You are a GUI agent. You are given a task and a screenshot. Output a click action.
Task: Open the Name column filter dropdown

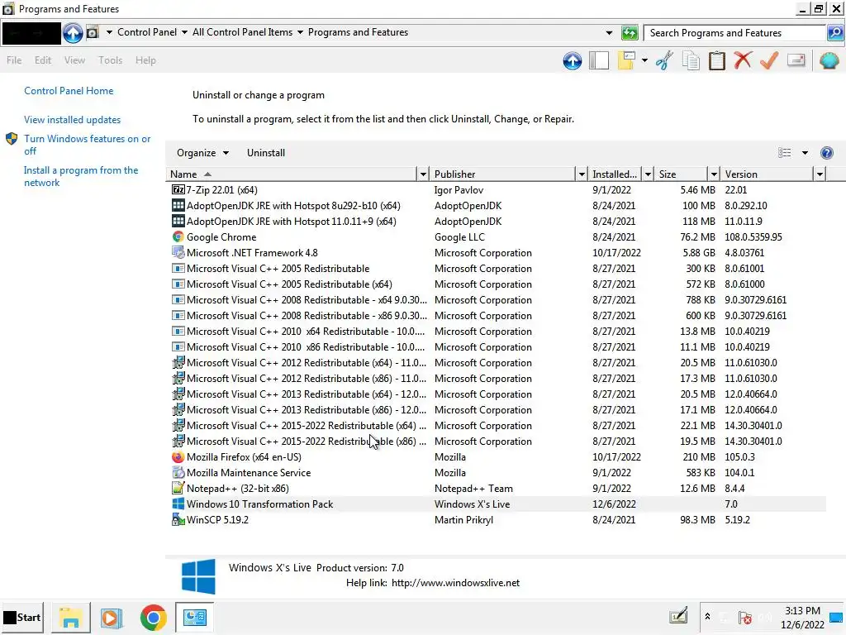point(423,174)
